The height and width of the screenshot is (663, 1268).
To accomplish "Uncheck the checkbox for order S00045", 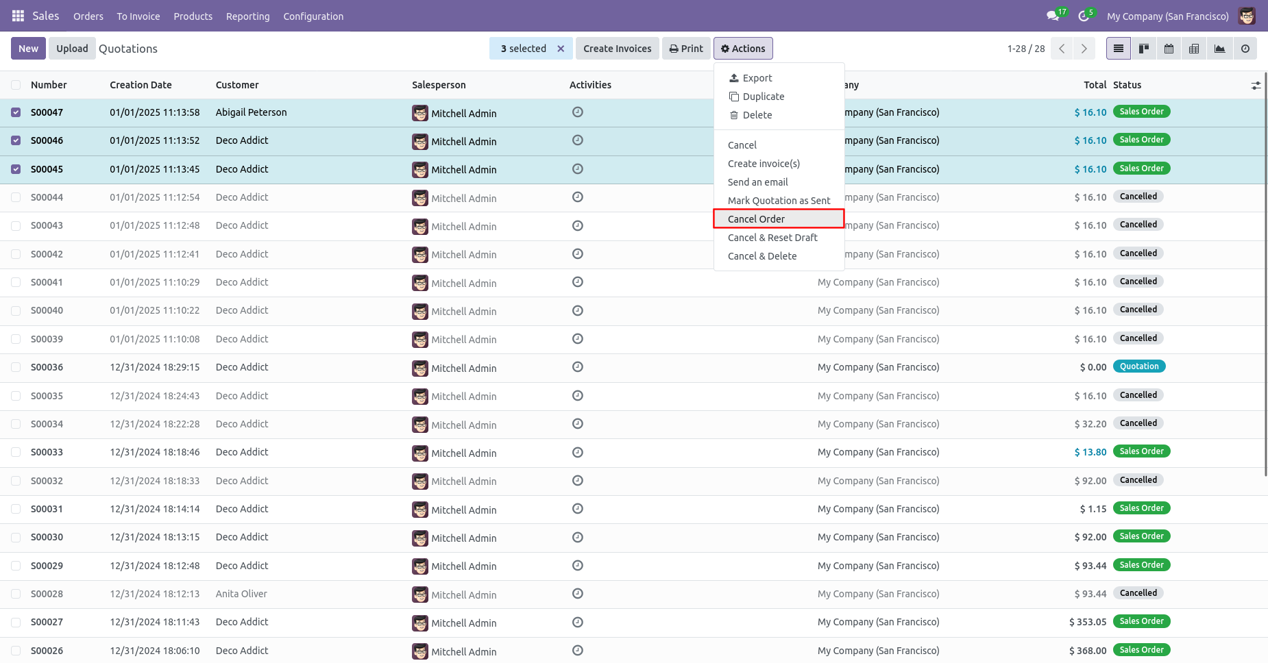I will tap(16, 169).
